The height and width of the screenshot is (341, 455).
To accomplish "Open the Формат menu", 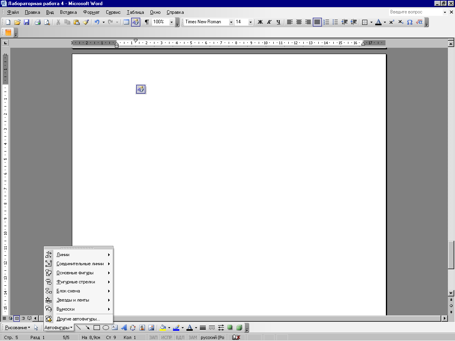I will click(x=91, y=12).
